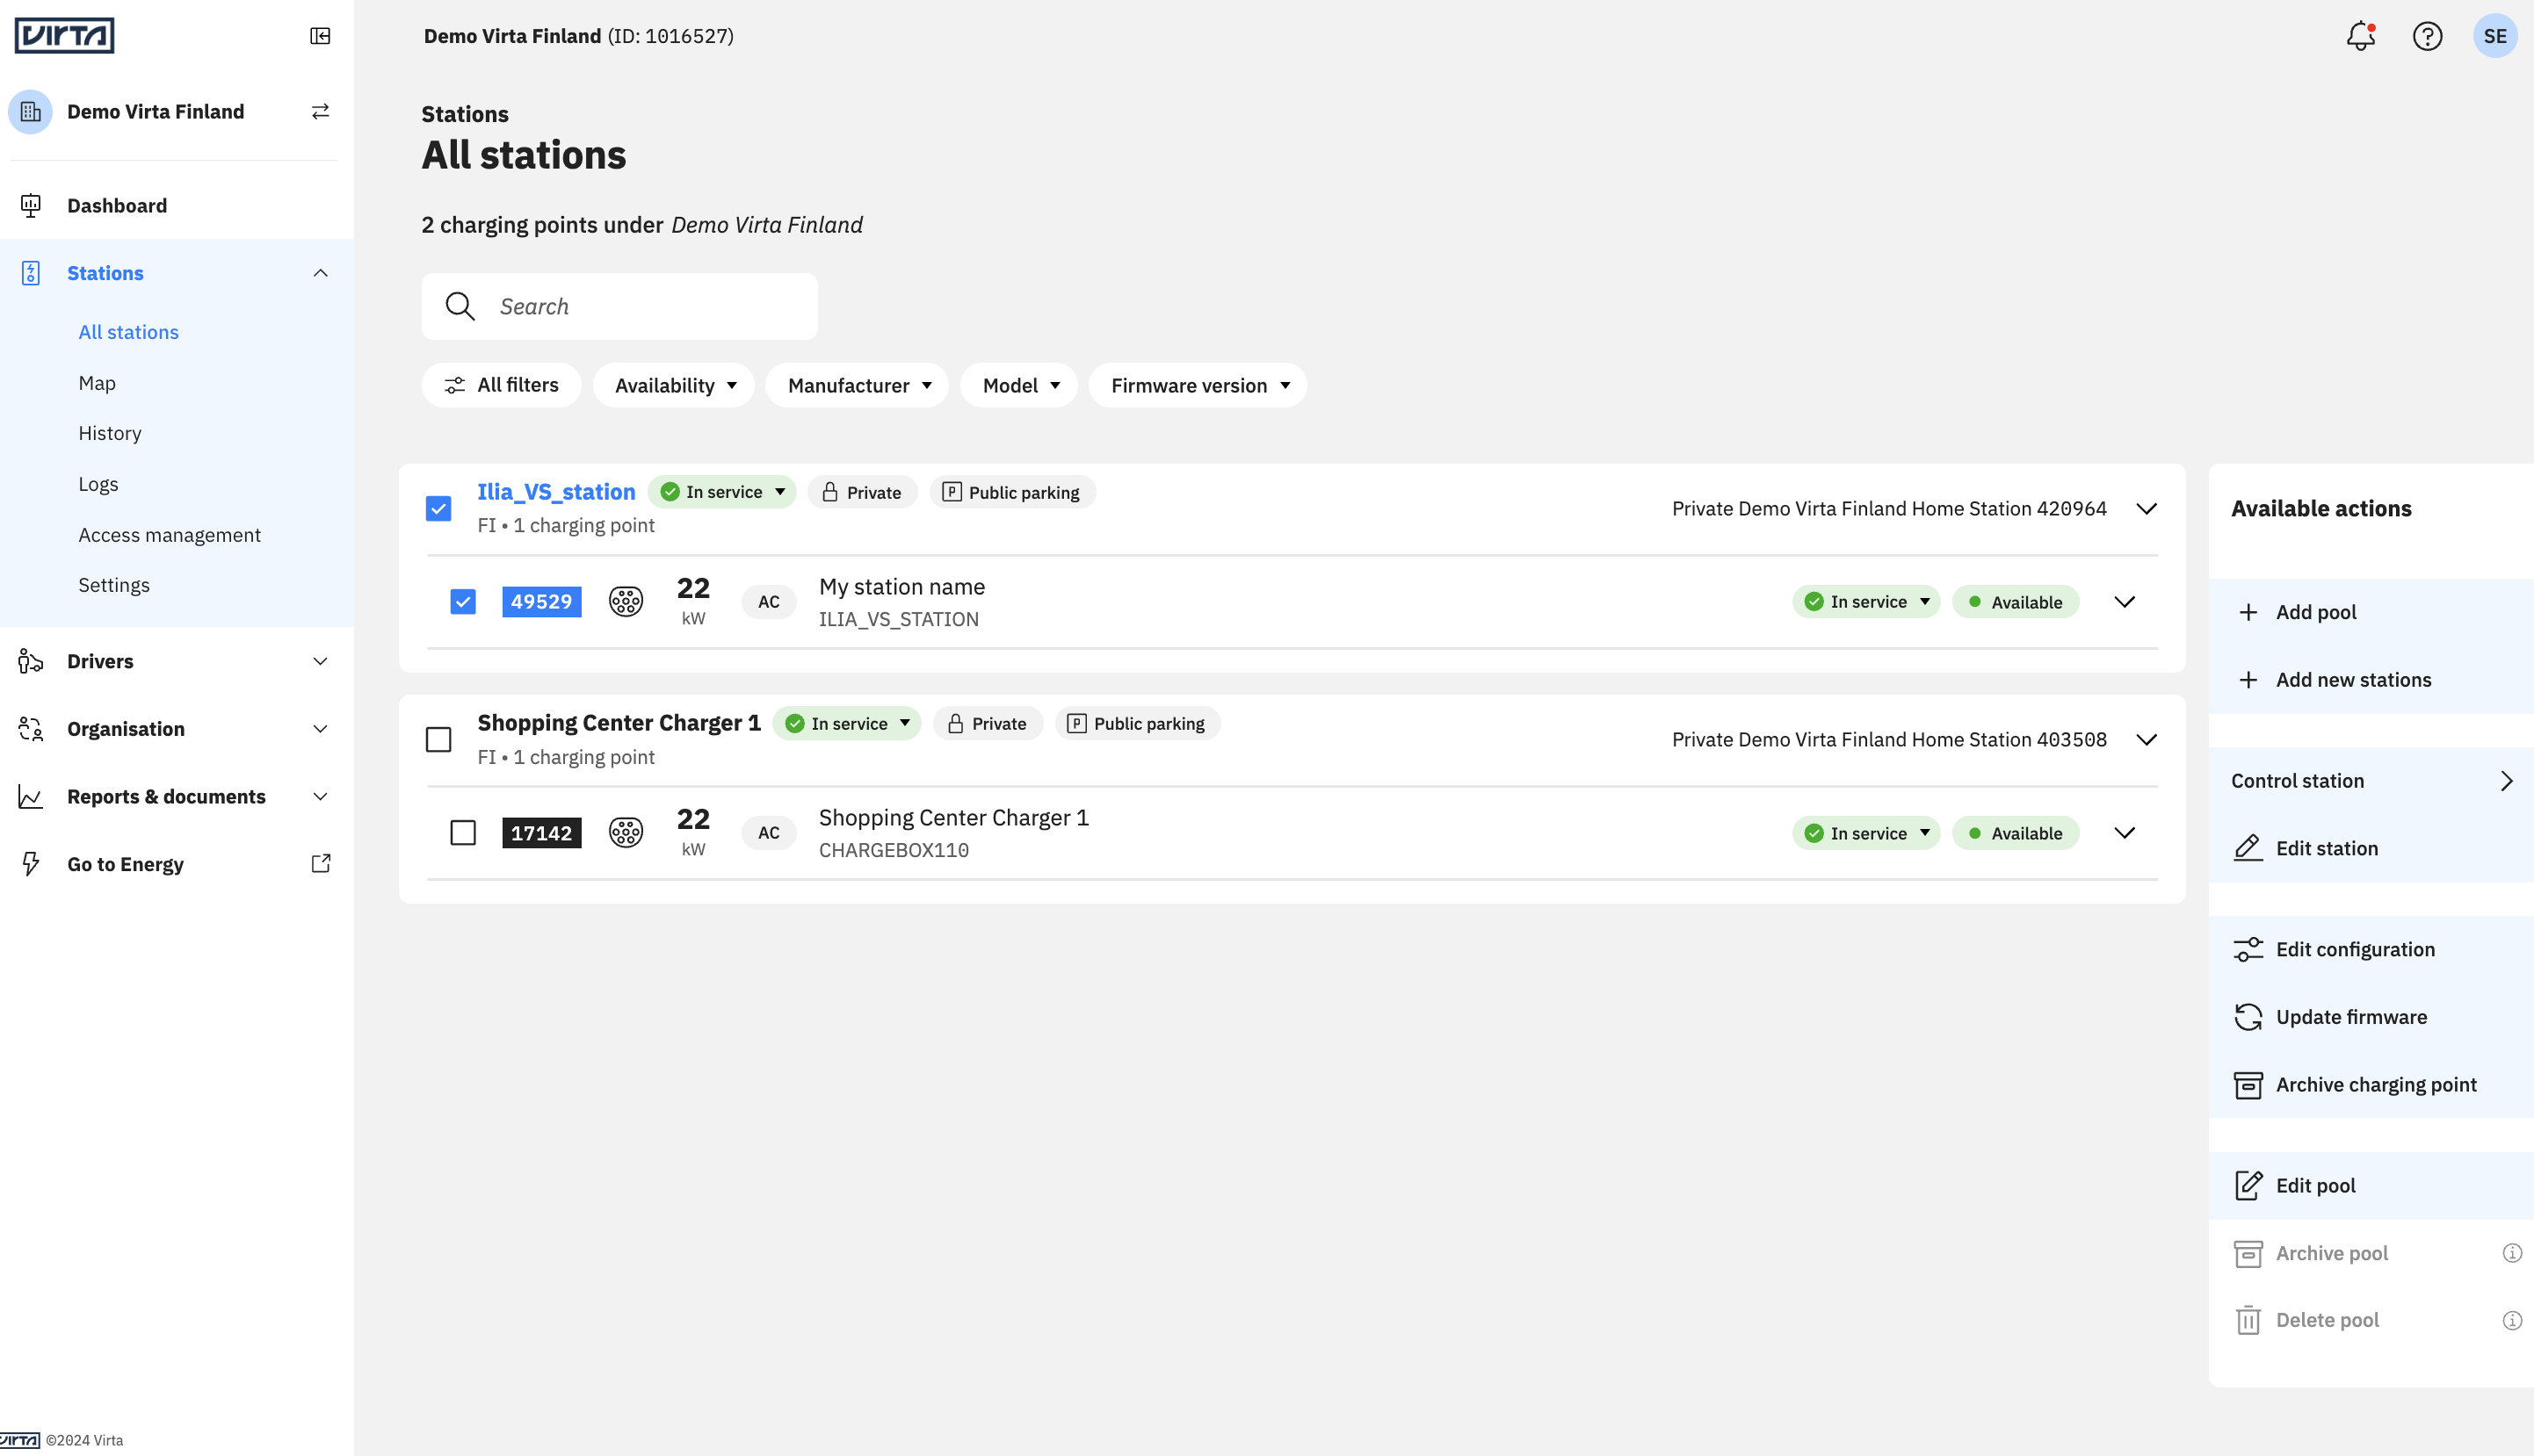Change In service status of charging point 49529
This screenshot has height=1456, width=2534.
1867,602
